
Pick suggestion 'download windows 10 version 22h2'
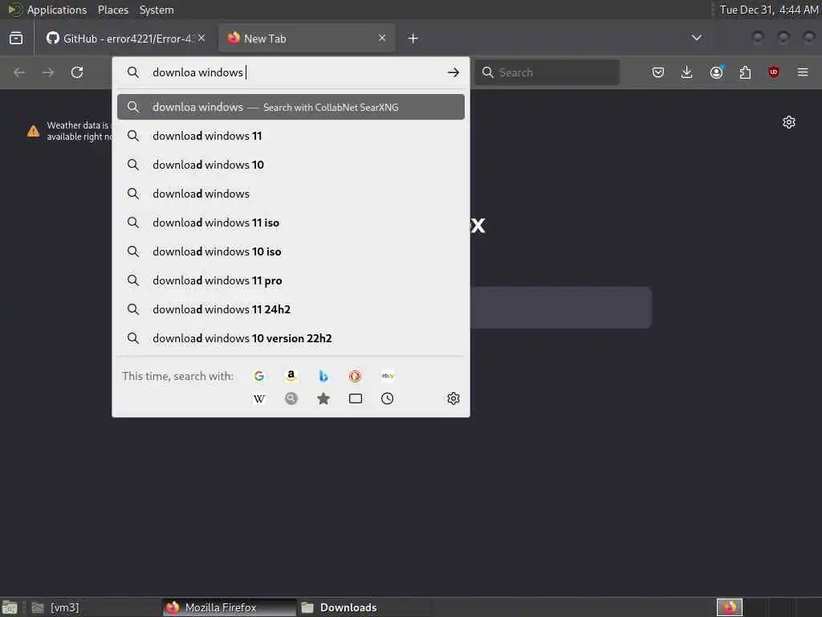pos(291,338)
